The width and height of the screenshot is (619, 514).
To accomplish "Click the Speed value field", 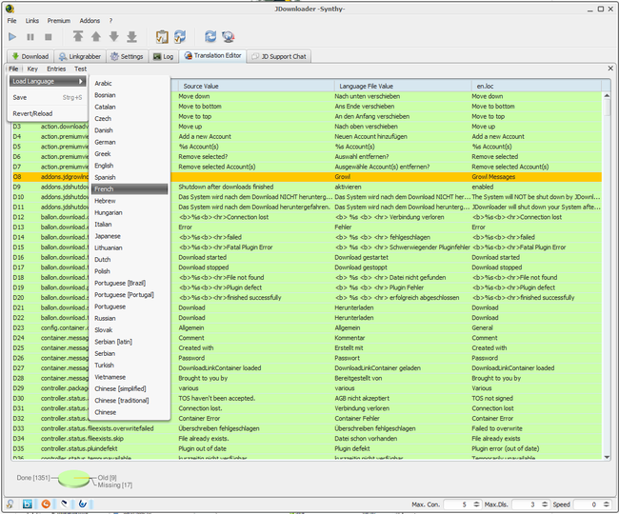I will tap(588, 504).
